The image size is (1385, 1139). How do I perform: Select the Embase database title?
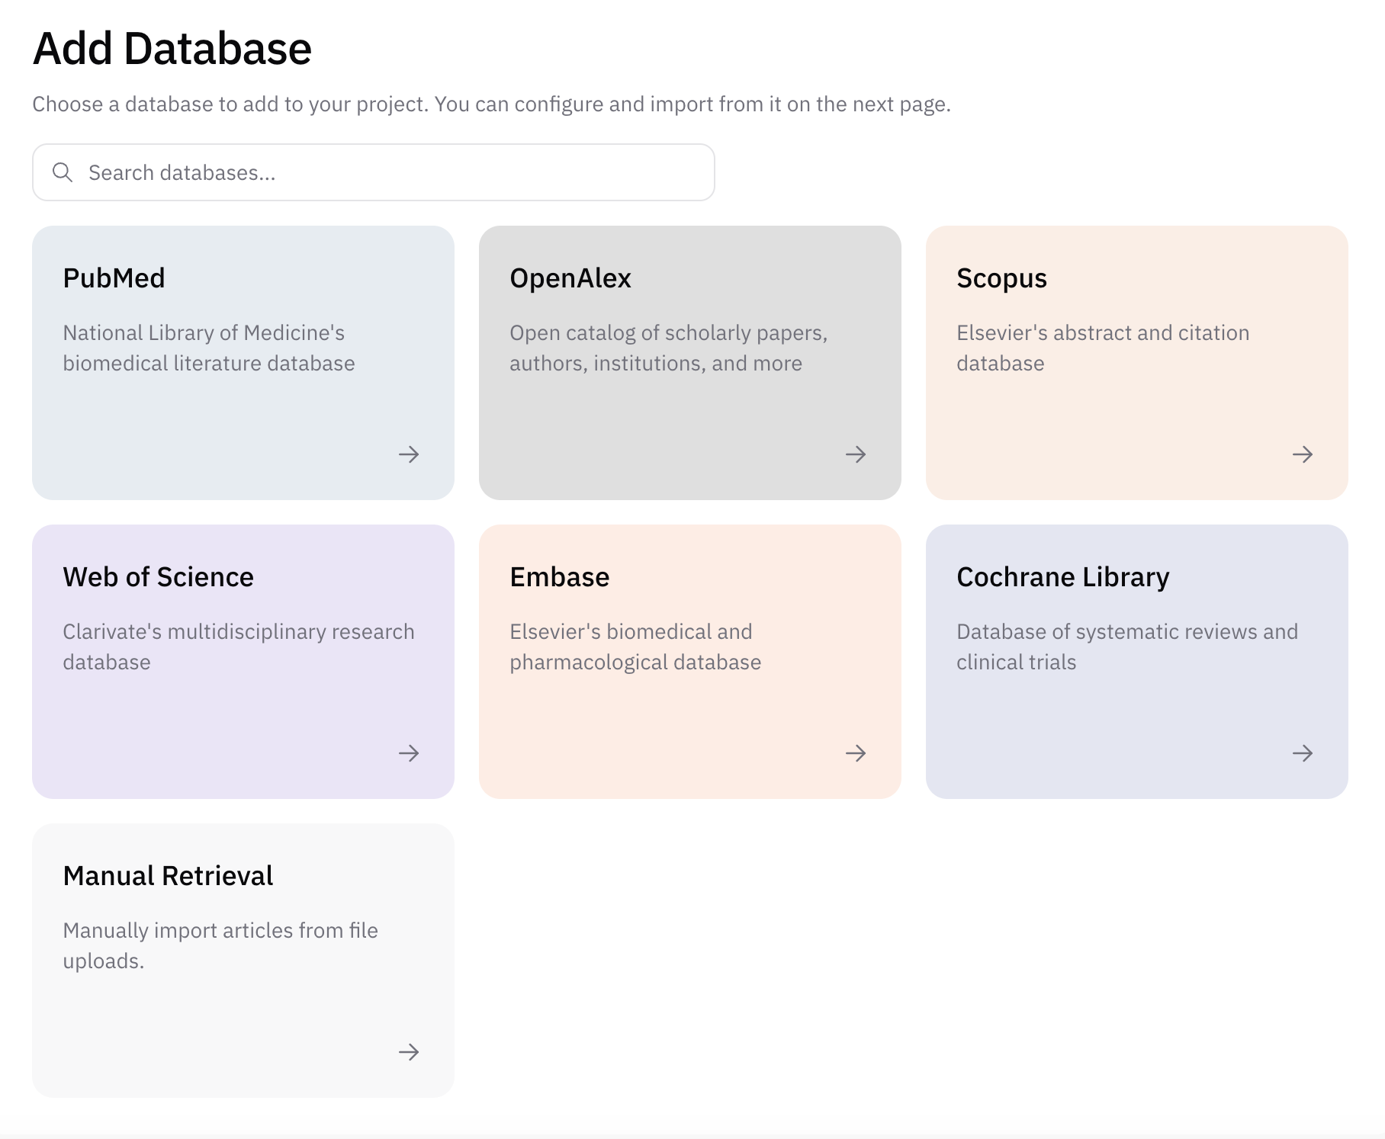559,577
